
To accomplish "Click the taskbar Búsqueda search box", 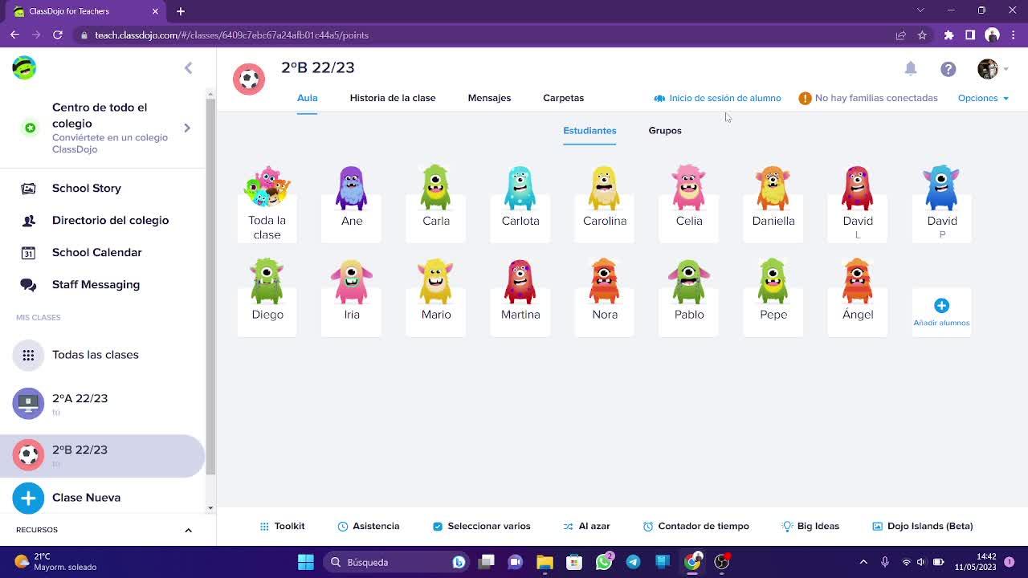I will coord(395,562).
